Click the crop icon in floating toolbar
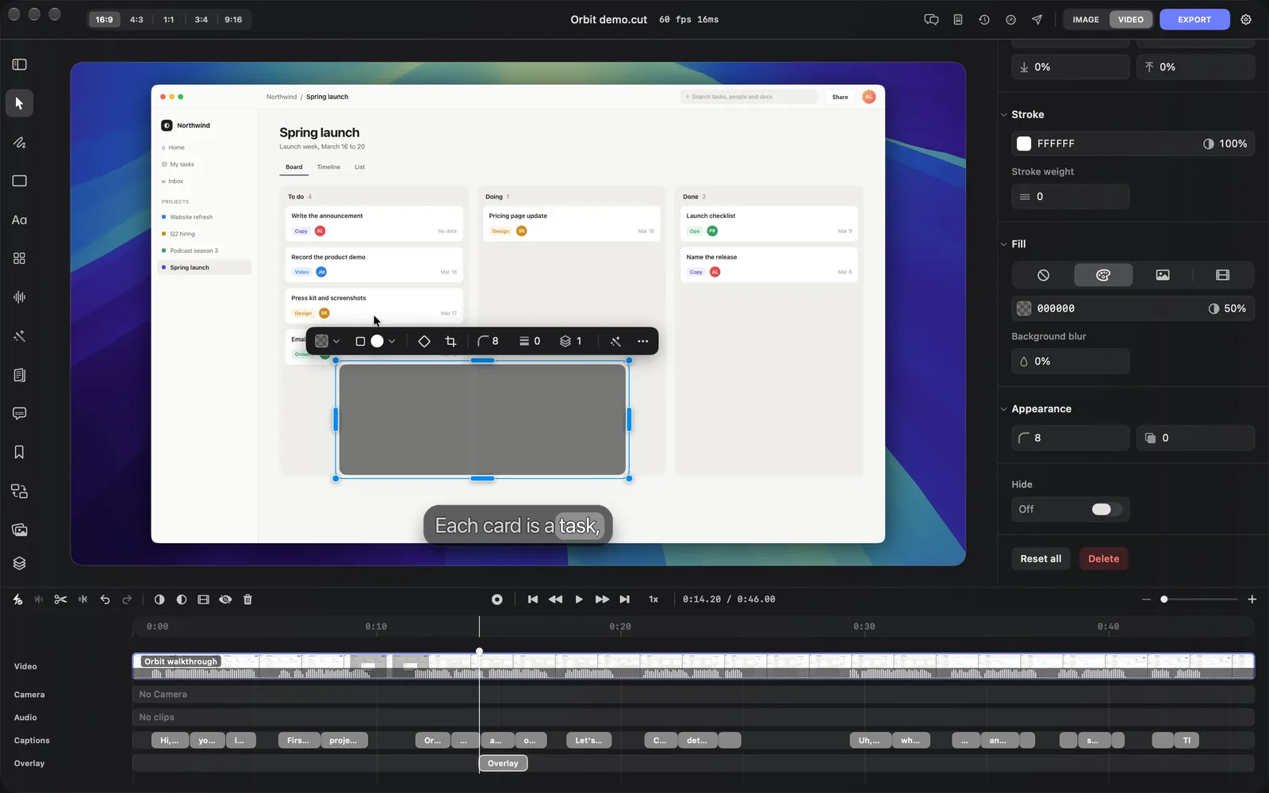This screenshot has height=793, width=1269. [x=450, y=341]
